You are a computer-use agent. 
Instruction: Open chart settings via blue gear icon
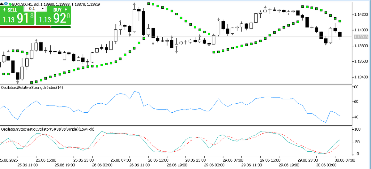point(6,4)
